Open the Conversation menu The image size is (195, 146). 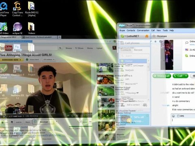coord(143,30)
